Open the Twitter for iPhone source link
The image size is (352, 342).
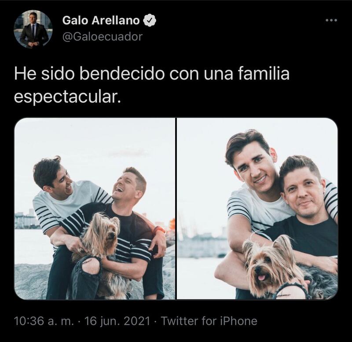point(209,321)
